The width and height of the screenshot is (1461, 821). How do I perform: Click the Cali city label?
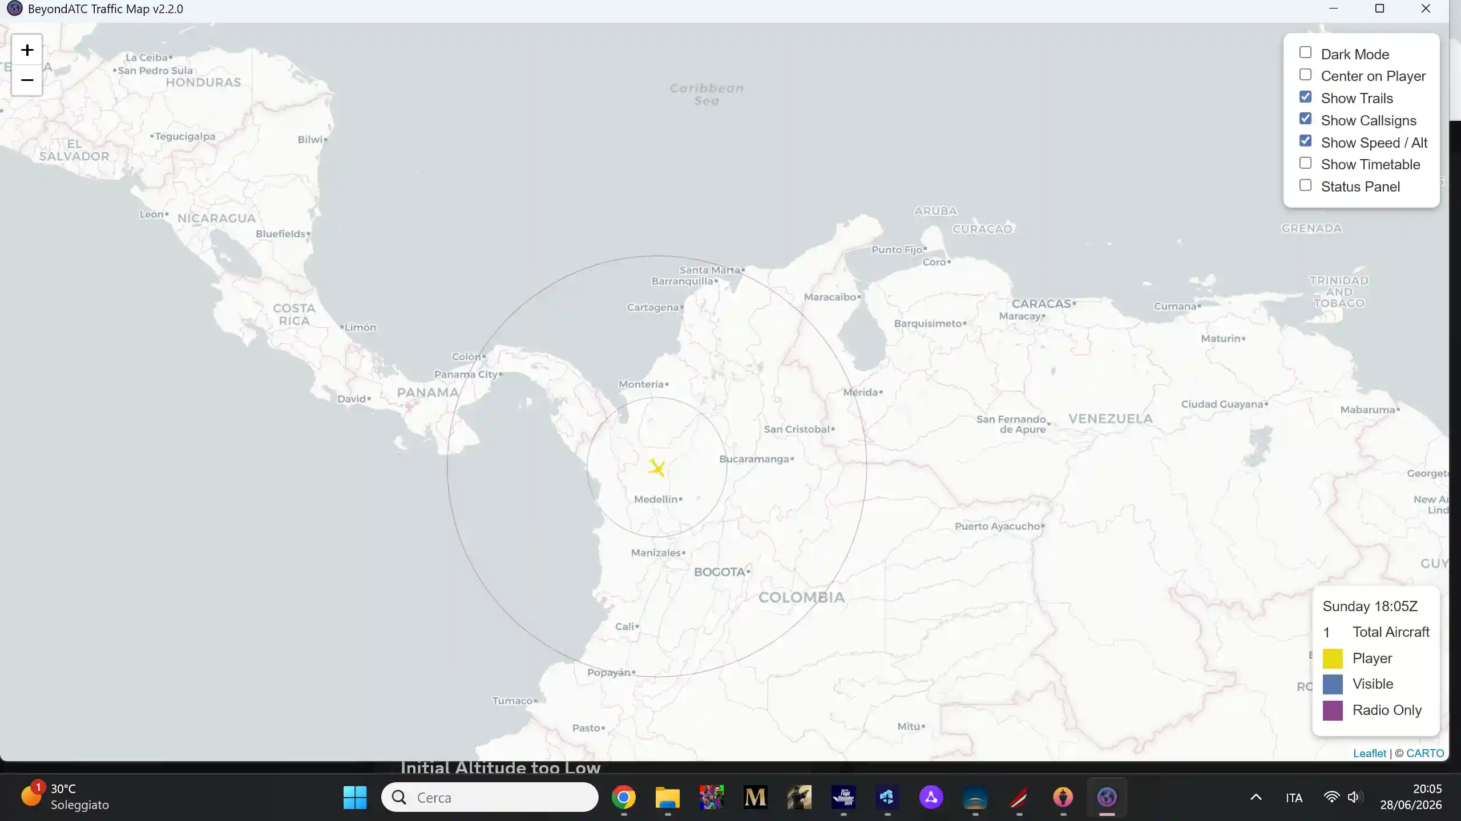(x=624, y=627)
